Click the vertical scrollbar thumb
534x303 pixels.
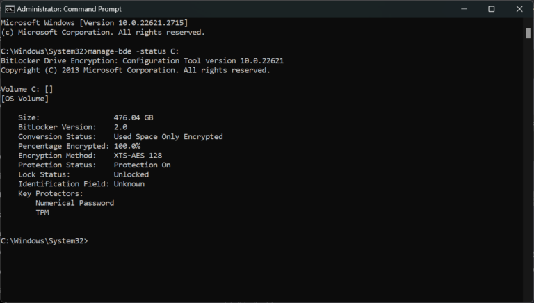[x=528, y=33]
